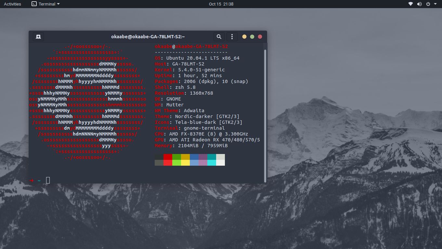The image size is (442, 249).
Task: Open the Activities overview
Action: point(12,4)
